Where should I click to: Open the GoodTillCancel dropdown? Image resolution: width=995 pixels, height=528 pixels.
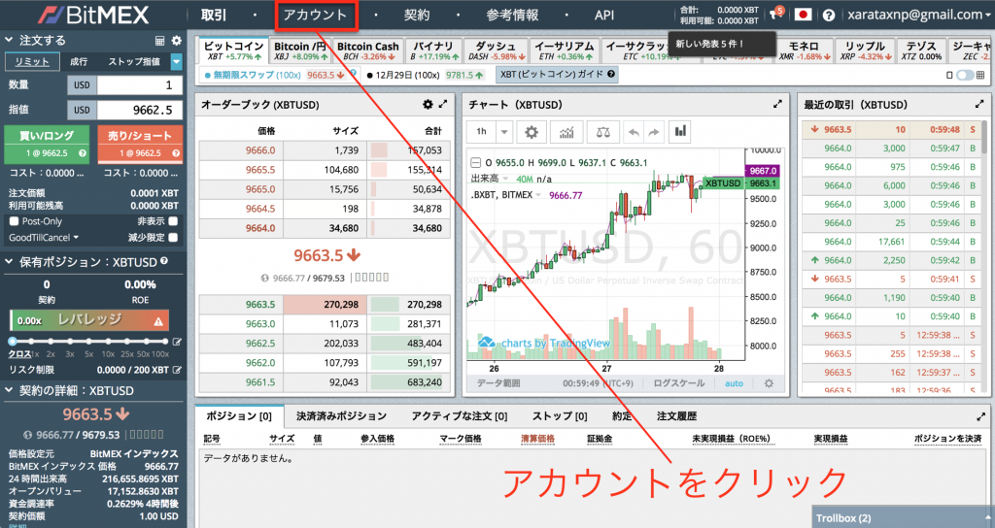44,237
